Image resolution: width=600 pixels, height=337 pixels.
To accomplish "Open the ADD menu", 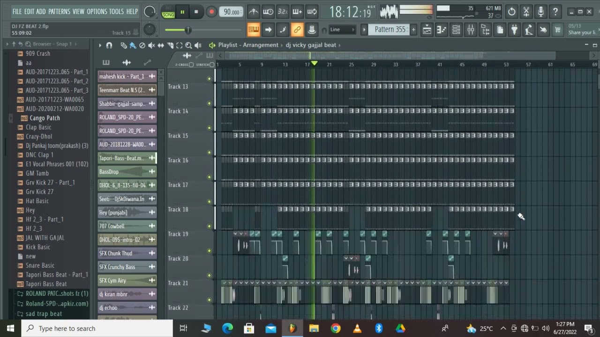I will pyautogui.click(x=41, y=11).
